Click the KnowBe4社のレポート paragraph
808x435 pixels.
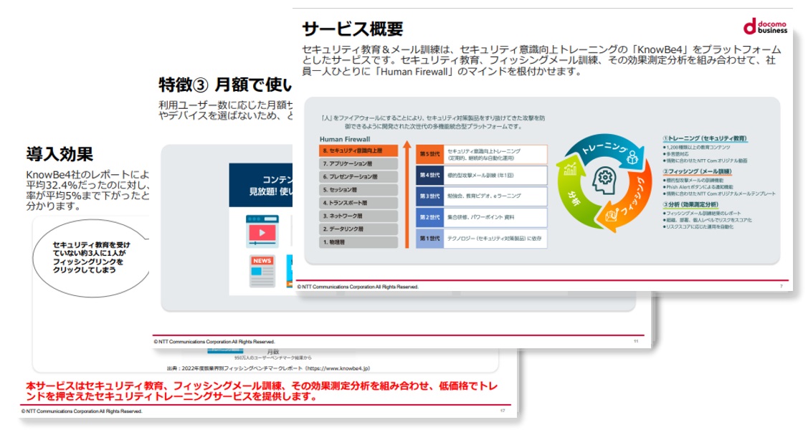tap(87, 191)
